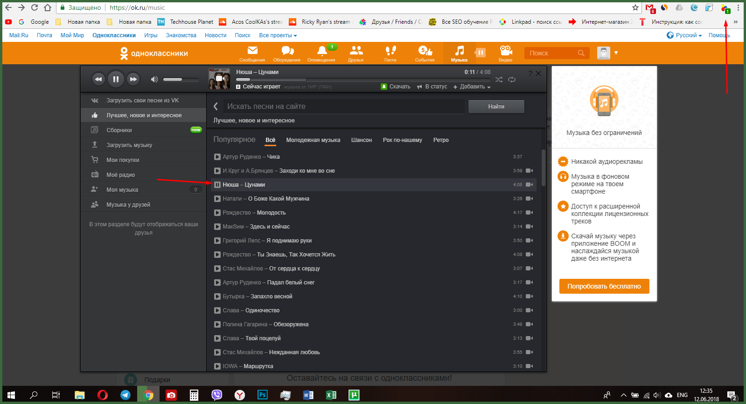Skip to the previous track

coord(98,79)
